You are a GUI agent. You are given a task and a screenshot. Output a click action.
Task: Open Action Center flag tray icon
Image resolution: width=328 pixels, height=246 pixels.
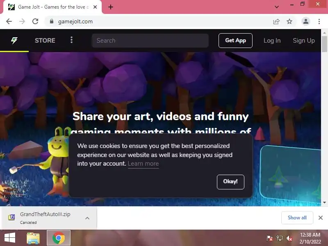[x=270, y=238]
